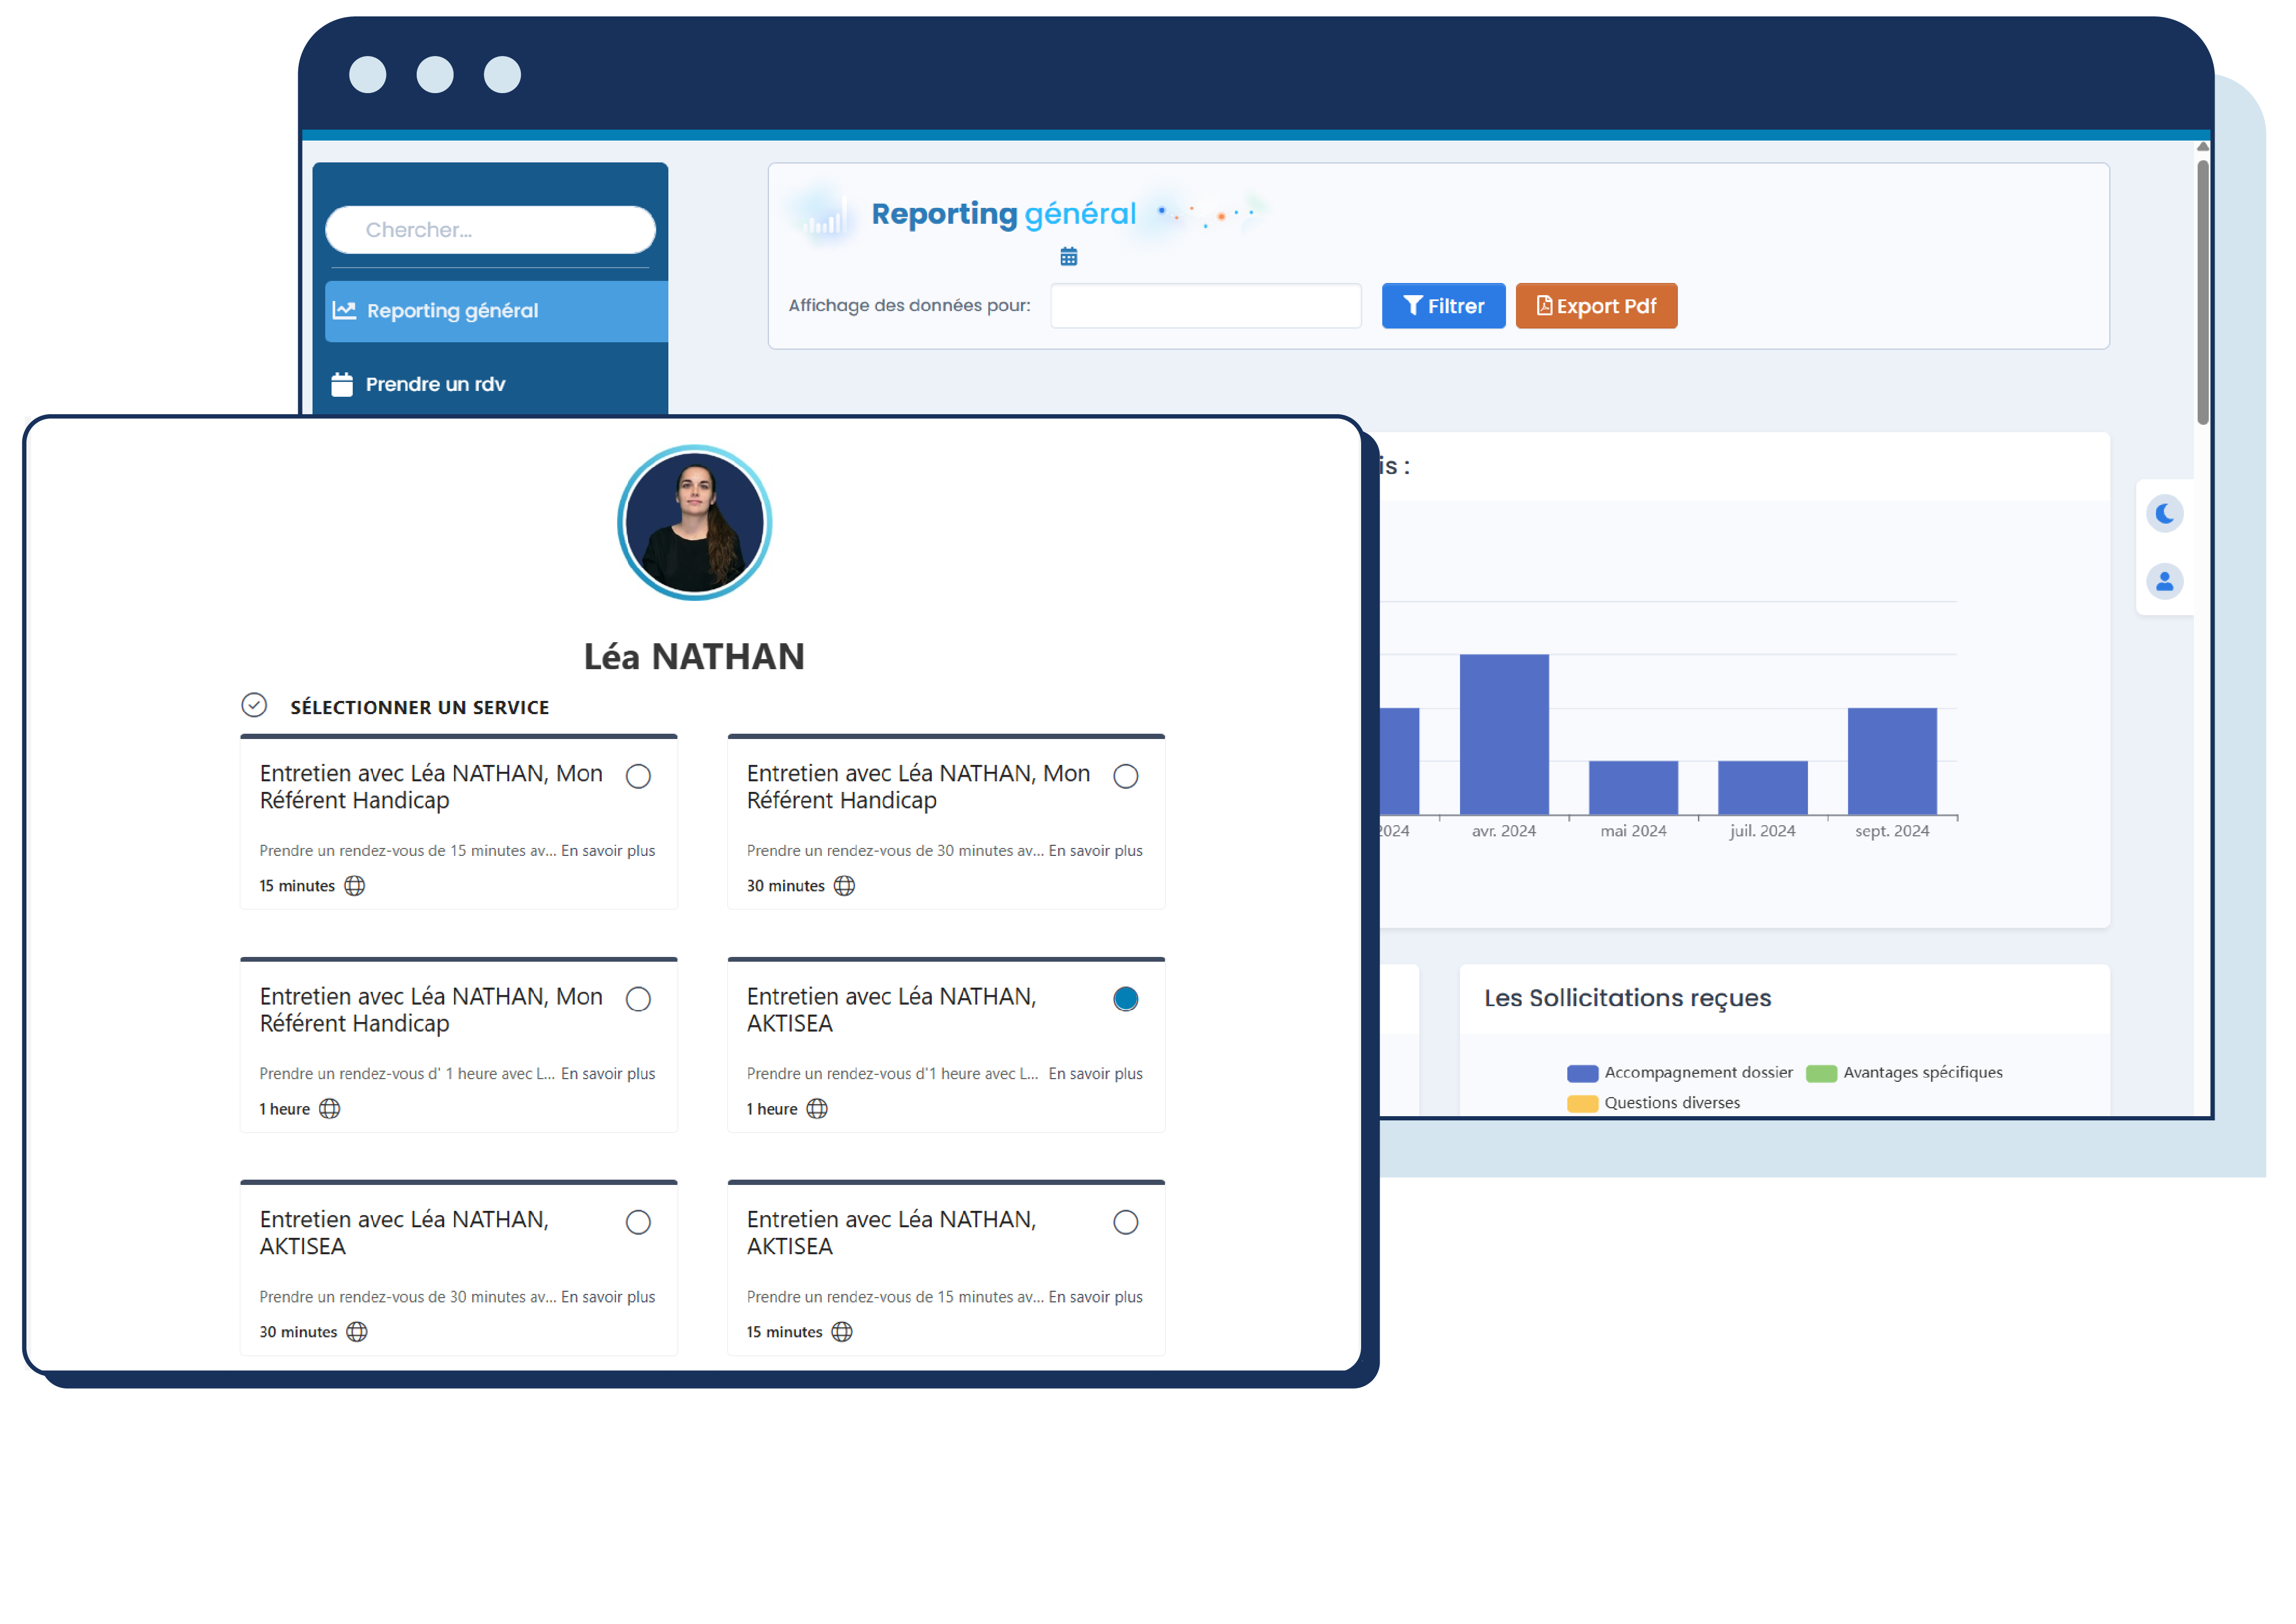The width and height of the screenshot is (2296, 1624).
Task: Select the 1 heure Référent Handicap radio button
Action: pos(638,1000)
